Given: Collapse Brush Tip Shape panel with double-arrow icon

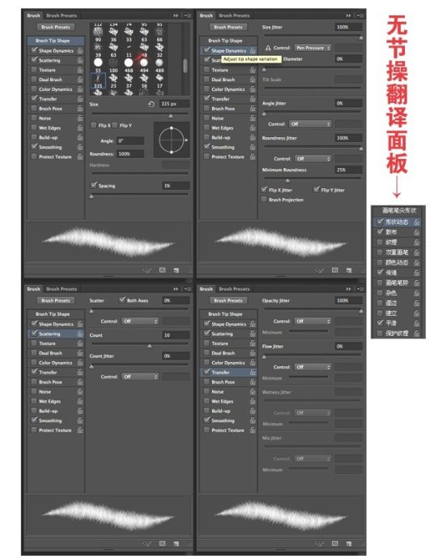Looking at the screenshot, I should pos(176,15).
